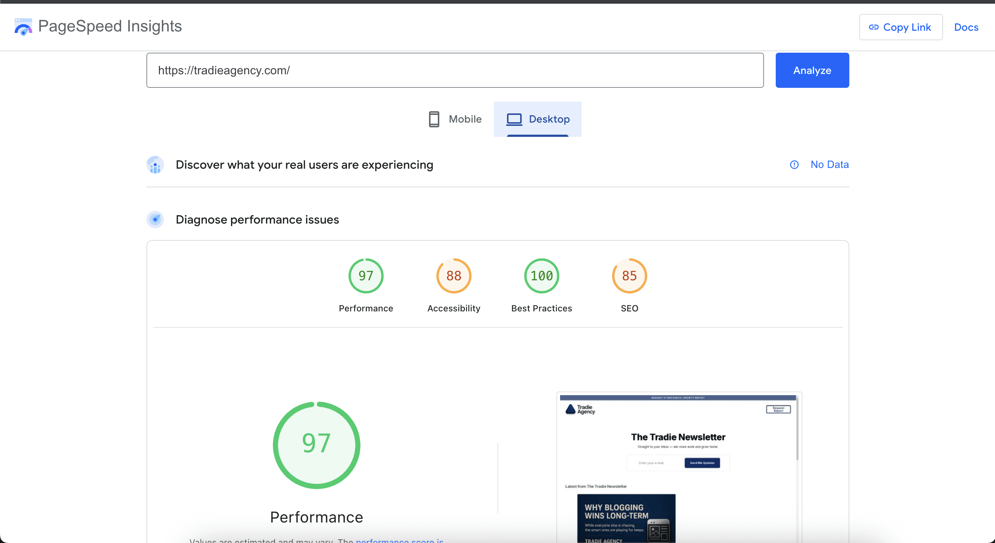
Task: Click the Diagnose performance issues radar icon
Action: 155,220
